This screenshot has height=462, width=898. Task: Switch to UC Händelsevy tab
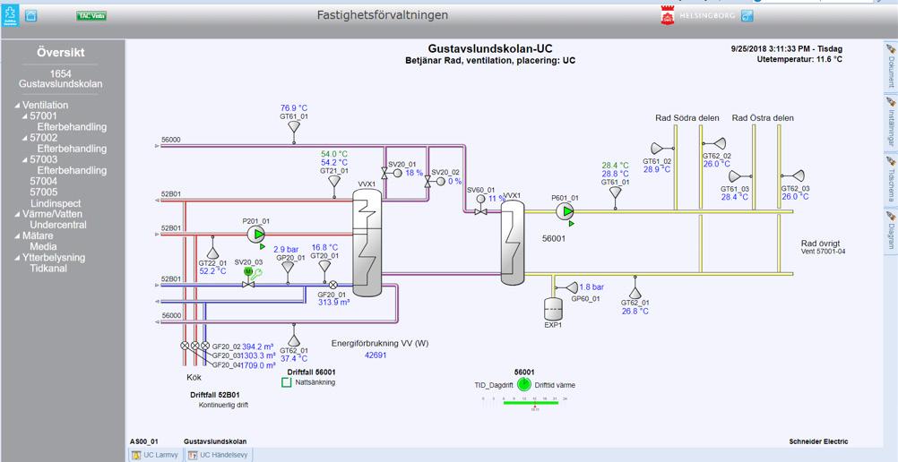217,455
